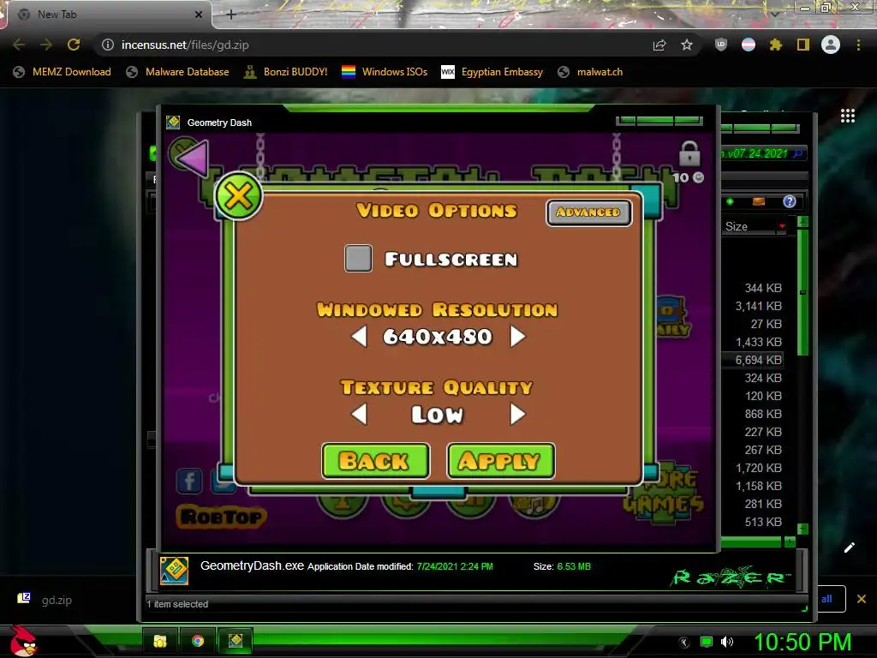Screen dimensions: 877x658
Task: Reload the Chrome page
Action: coord(74,45)
